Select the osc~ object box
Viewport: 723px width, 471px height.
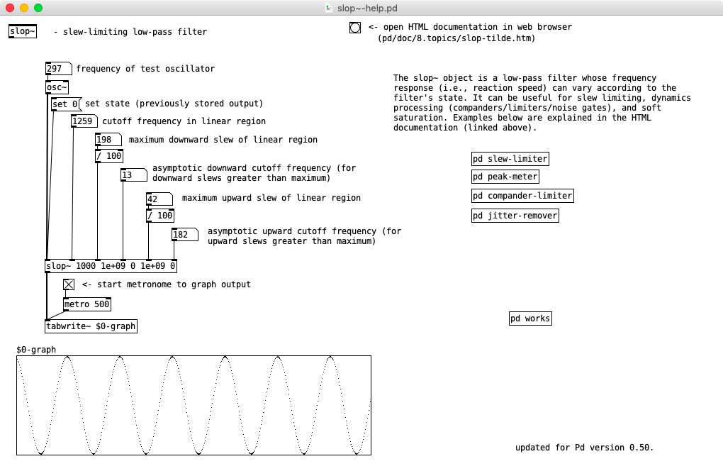point(57,87)
